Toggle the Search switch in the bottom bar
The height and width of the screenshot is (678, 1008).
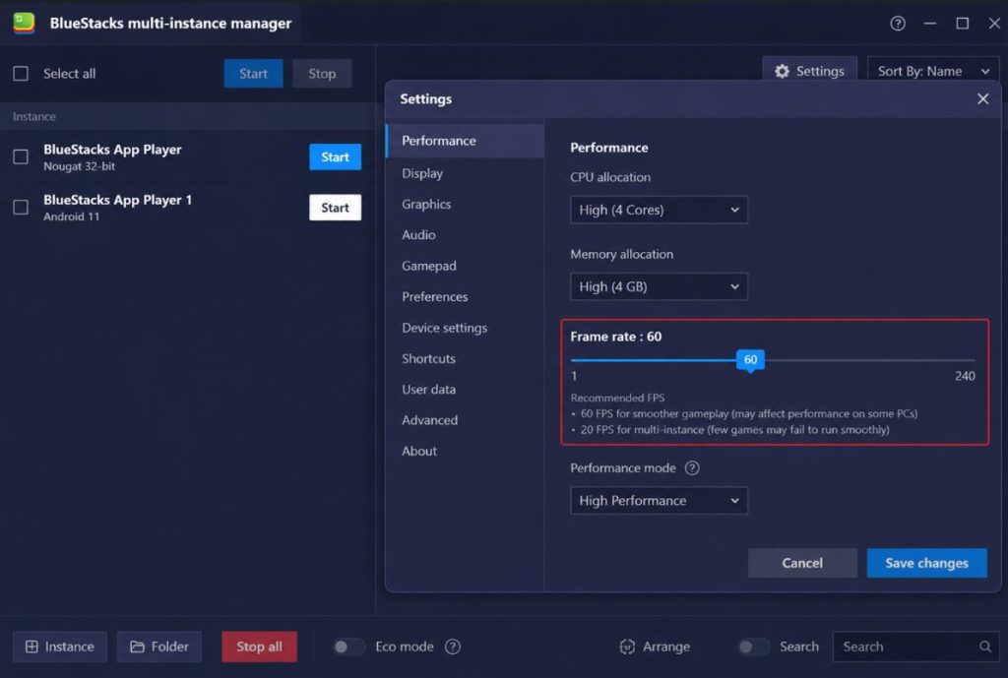pos(753,647)
